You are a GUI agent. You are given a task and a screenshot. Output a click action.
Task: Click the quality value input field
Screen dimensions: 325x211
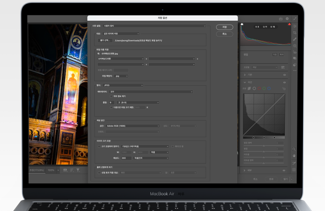click(x=111, y=103)
